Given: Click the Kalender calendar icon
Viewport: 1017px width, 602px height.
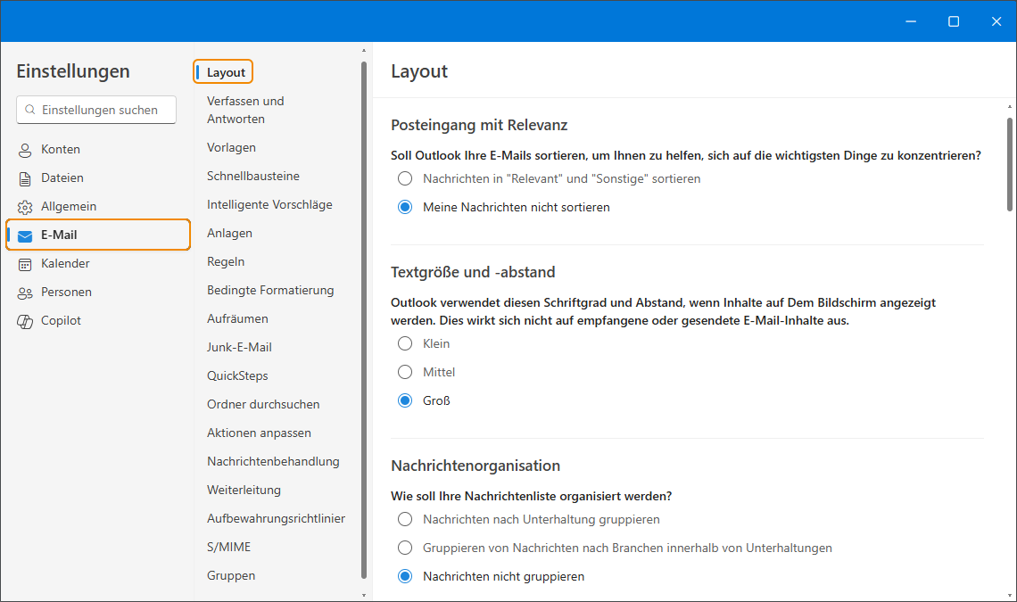Looking at the screenshot, I should 25,264.
